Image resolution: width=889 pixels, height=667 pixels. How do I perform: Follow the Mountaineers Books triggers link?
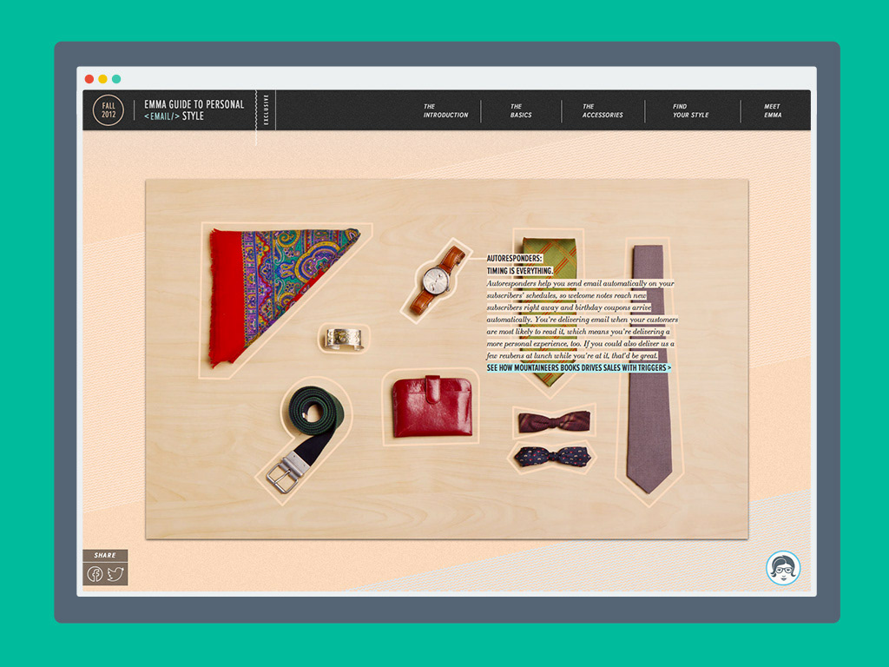click(578, 367)
